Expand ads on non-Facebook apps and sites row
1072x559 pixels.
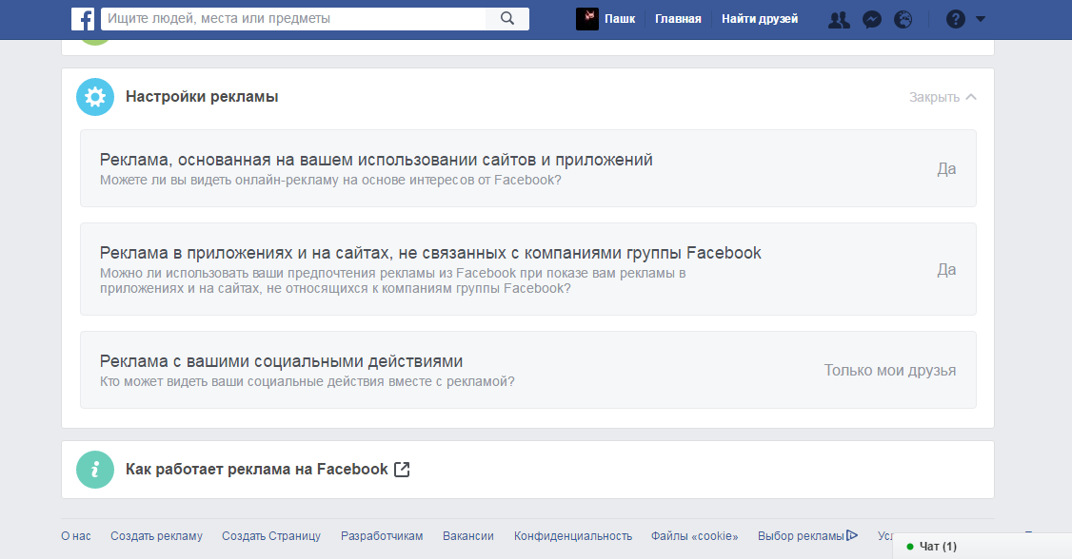click(x=527, y=269)
